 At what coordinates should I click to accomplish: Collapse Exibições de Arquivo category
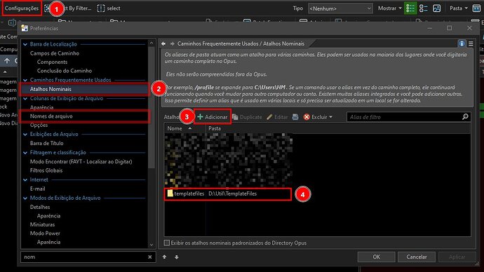coord(25,135)
